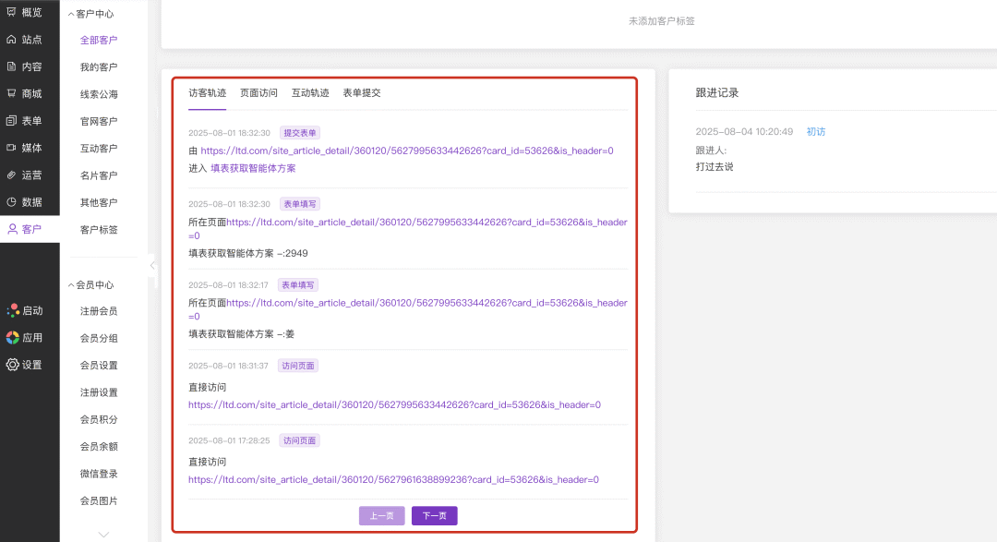
Task: Collapse the secondary sidebar panel handle
Action: tap(152, 266)
